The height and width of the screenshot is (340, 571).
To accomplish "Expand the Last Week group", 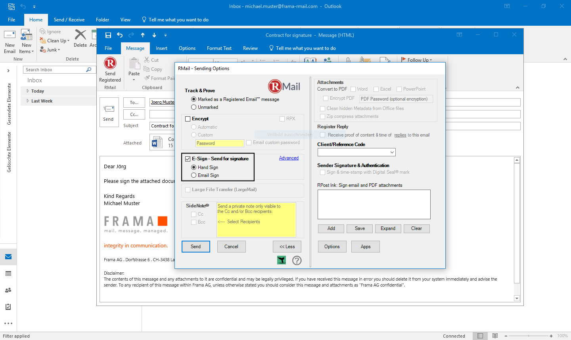I will point(28,101).
